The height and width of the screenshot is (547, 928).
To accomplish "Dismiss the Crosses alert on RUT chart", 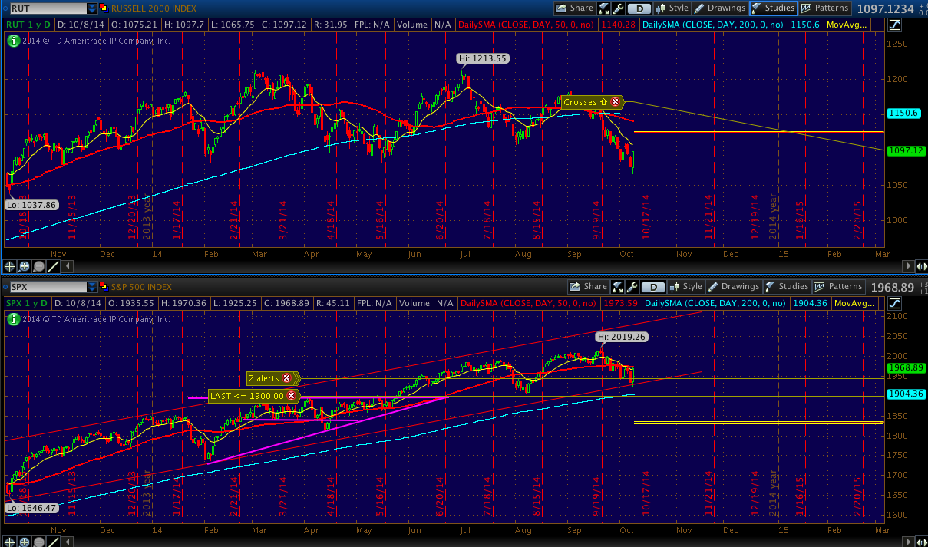I will (x=615, y=102).
